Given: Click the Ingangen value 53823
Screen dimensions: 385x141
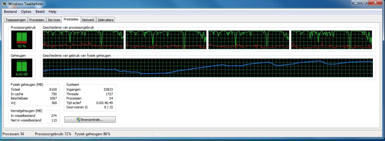Looking at the screenshot, I should coord(108,89).
